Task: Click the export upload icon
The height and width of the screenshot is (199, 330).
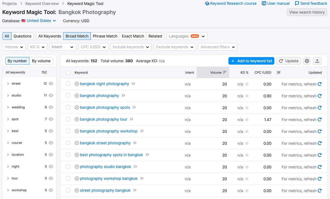Action: [x=317, y=61]
